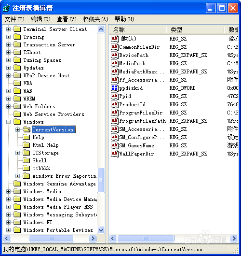This screenshot has height=256, width=241.
Task: Select the SM_Accessorie... value name
Action: coord(142,129)
